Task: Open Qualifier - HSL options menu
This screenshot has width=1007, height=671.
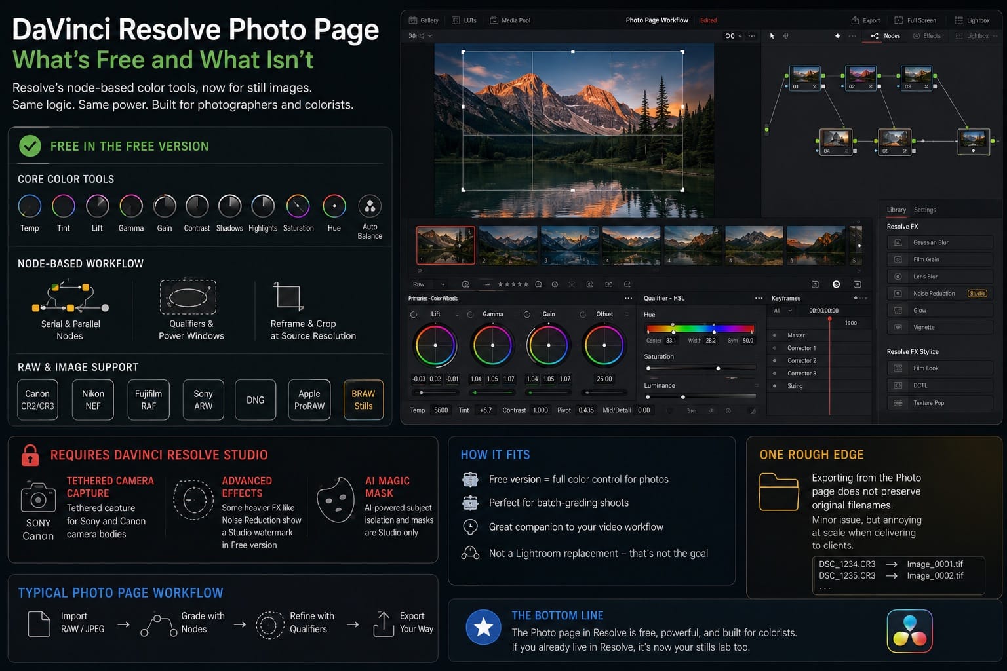Action: pos(759,298)
